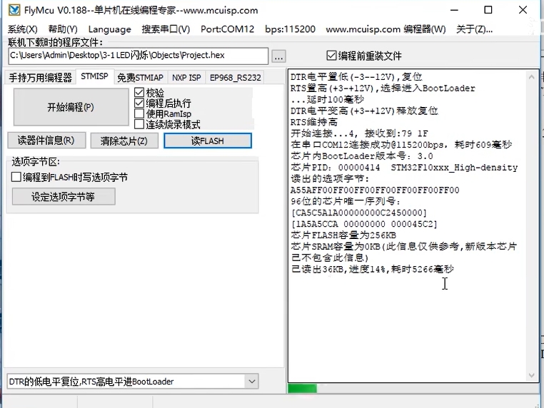Click 设定选项字节等 button

click(64, 197)
